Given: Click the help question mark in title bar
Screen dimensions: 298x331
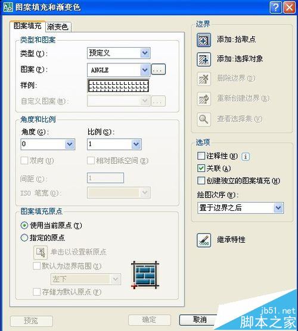Looking at the screenshot, I should (275, 8).
